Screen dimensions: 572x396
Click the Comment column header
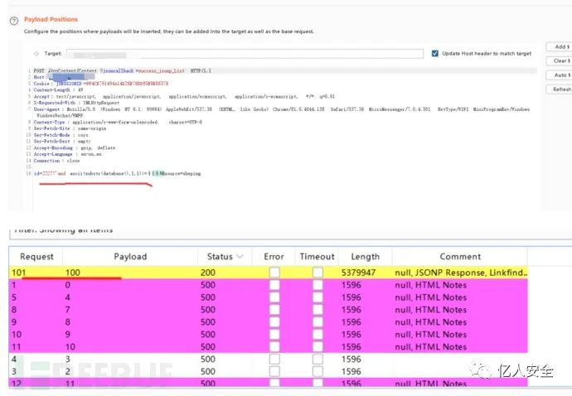click(x=460, y=257)
